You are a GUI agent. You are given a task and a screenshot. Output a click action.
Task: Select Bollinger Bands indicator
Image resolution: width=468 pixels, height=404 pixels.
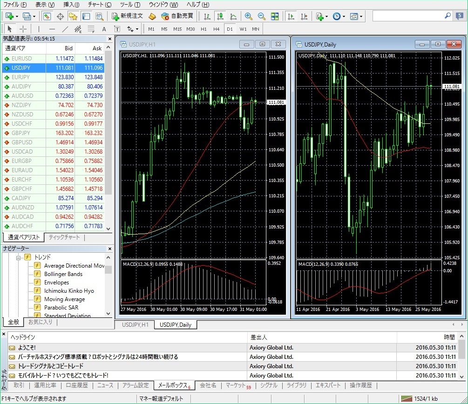[63, 274]
